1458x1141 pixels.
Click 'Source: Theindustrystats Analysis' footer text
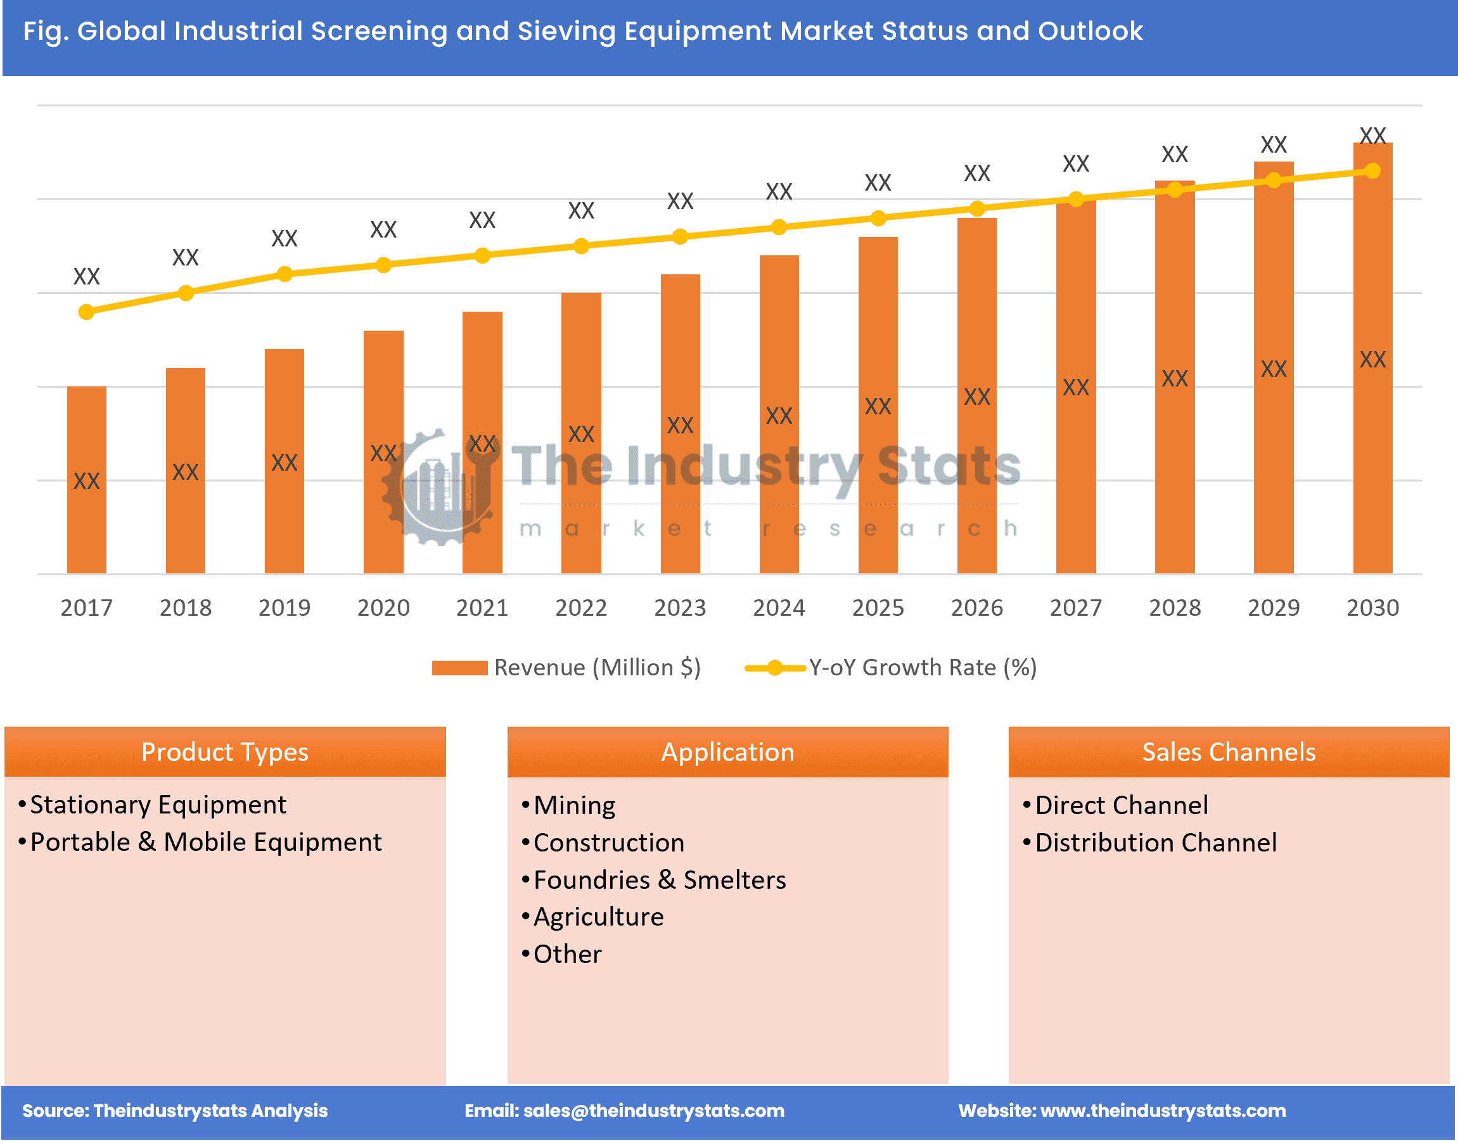pyautogui.click(x=175, y=1112)
